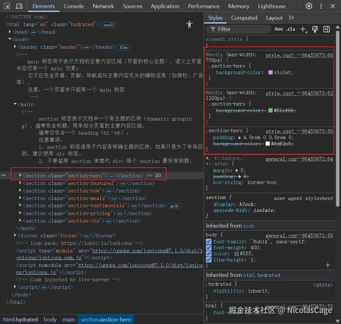Select html.hydrated in the breadcrumb bar

[x=20, y=319]
